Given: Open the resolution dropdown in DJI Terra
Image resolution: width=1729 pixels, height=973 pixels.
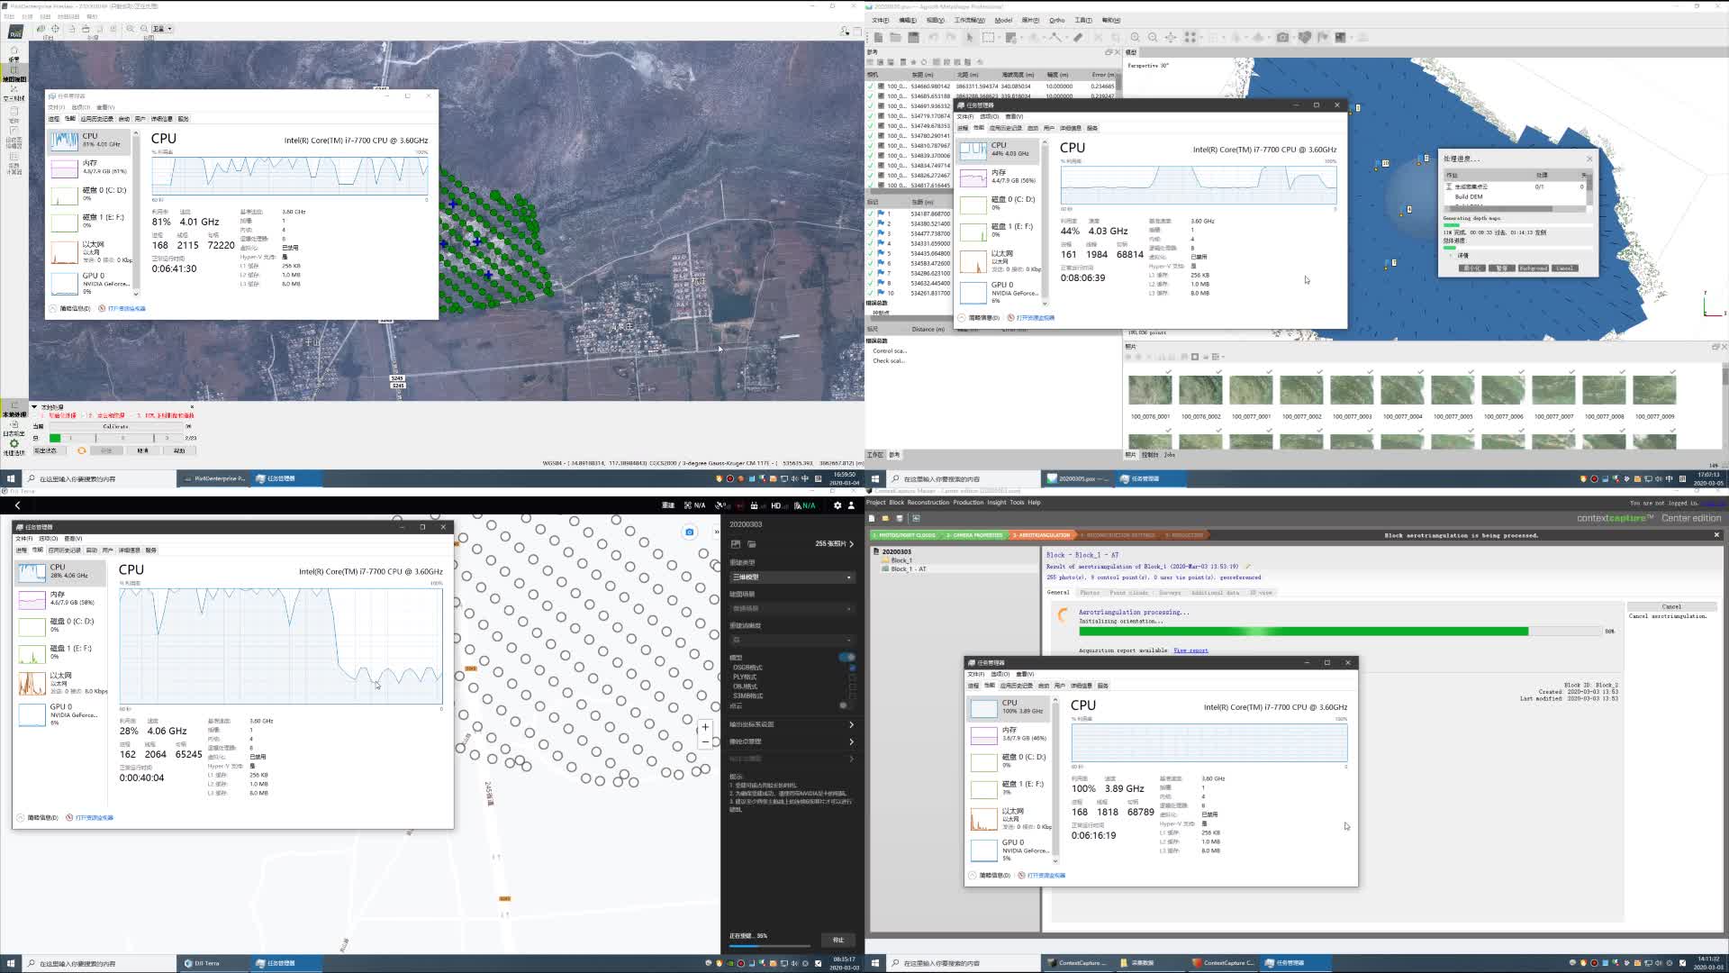Looking at the screenshot, I should [792, 640].
